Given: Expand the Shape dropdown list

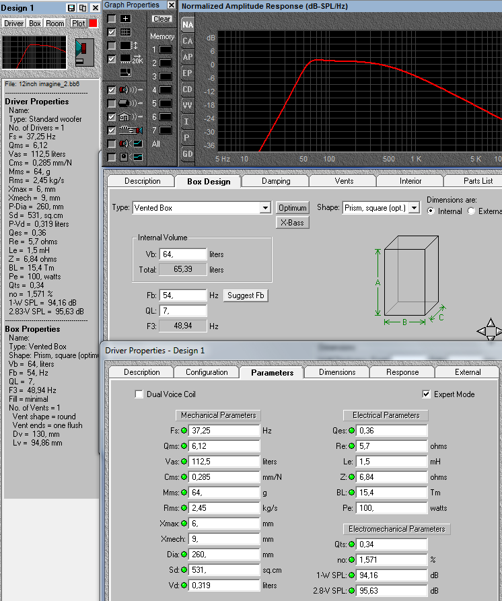Looking at the screenshot, I should point(414,208).
